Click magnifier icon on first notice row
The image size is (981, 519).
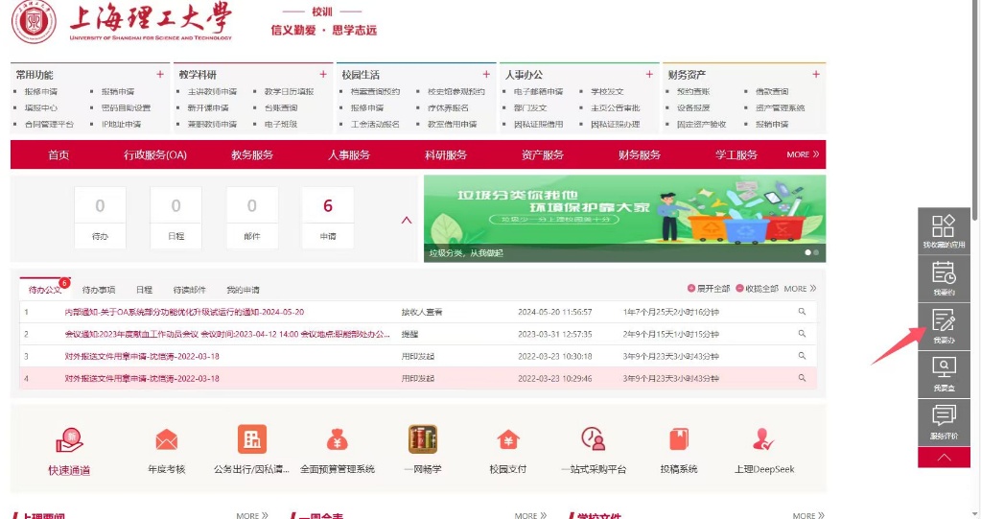802,312
